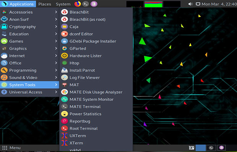Viewport: 237px width, 152px height.
Task: Open terminal launcher in top panel
Action: pos(86,4)
